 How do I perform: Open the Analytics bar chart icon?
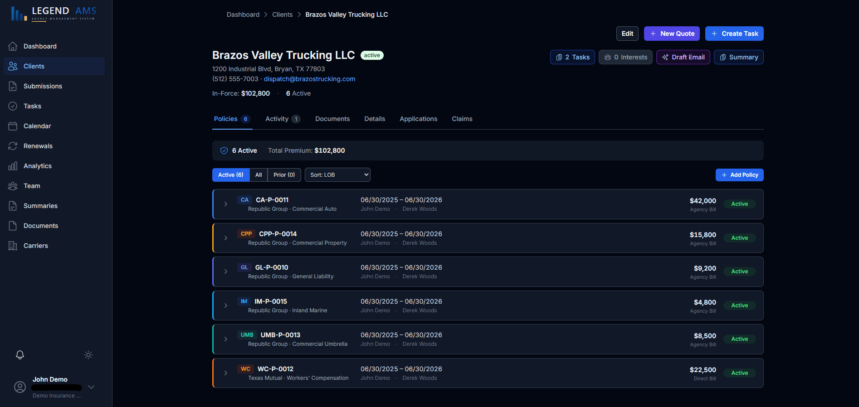pyautogui.click(x=13, y=166)
